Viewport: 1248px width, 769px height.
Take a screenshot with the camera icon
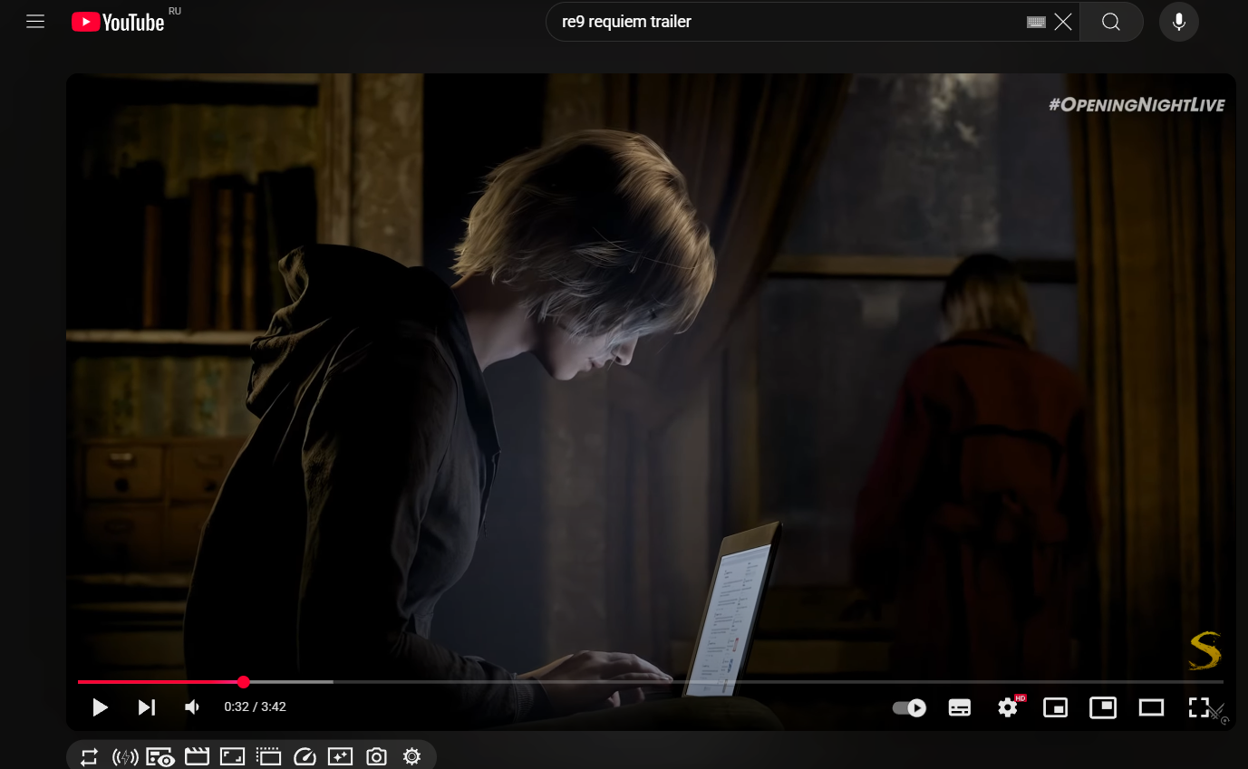[x=376, y=756]
